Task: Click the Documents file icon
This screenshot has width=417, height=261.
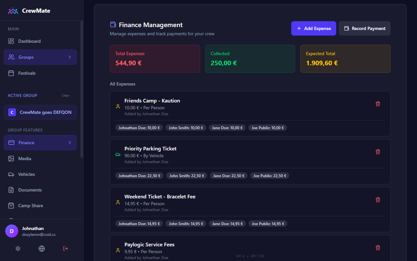Action: pyautogui.click(x=11, y=190)
